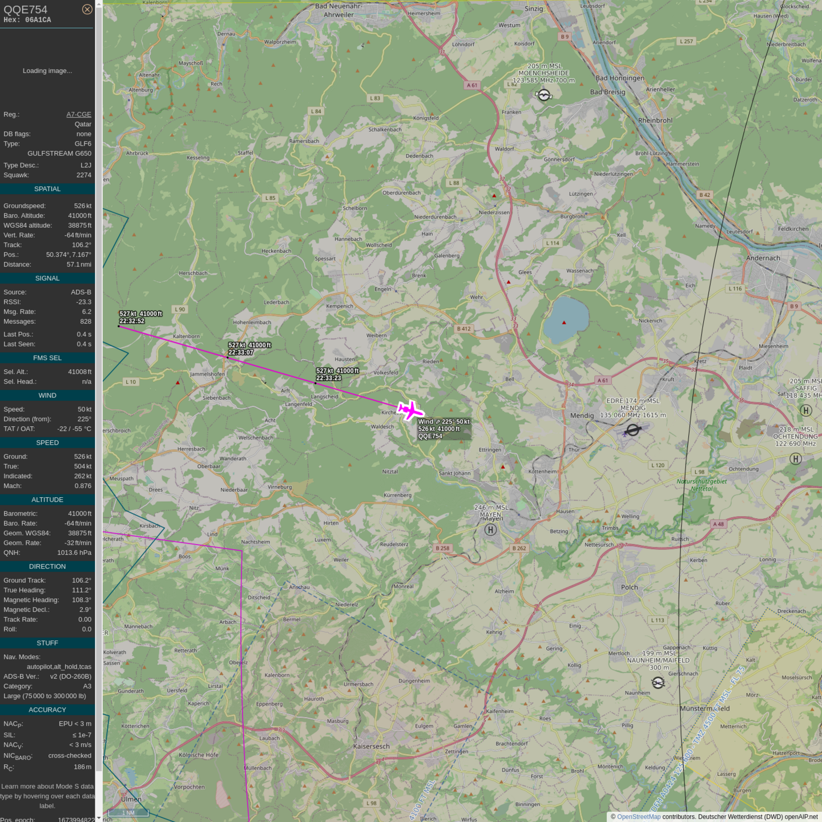822x822 pixels.
Task: Click the 1 NM map scale bar
Action: (x=128, y=812)
